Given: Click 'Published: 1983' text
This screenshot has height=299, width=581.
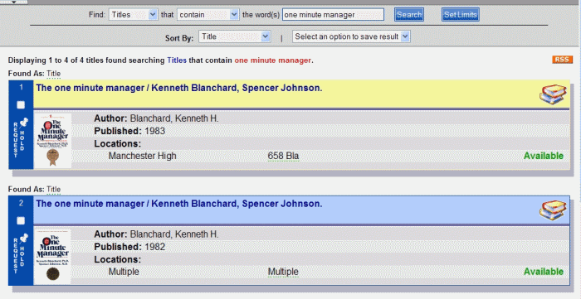Looking at the screenshot, I should click(129, 131).
